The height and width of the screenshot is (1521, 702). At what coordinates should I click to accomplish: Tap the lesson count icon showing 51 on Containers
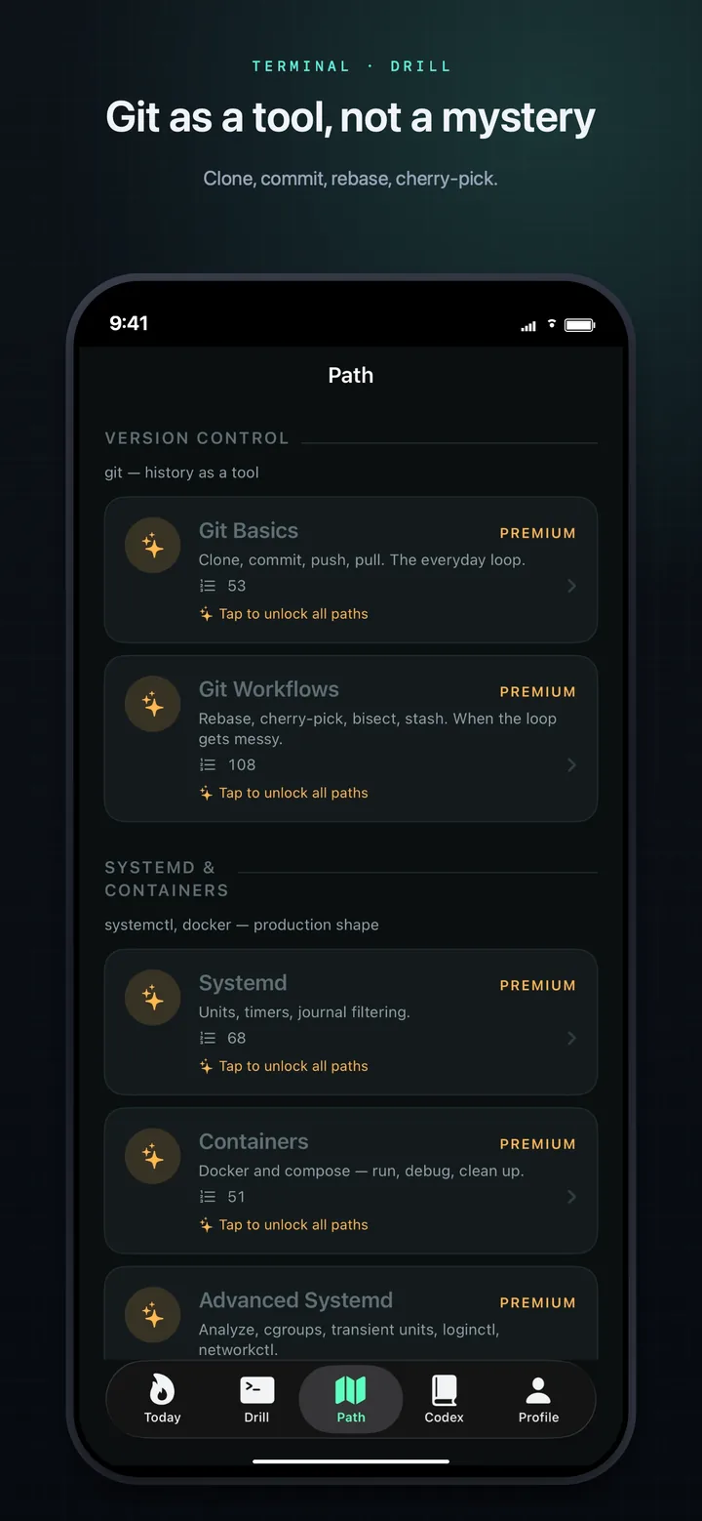pos(206,1196)
